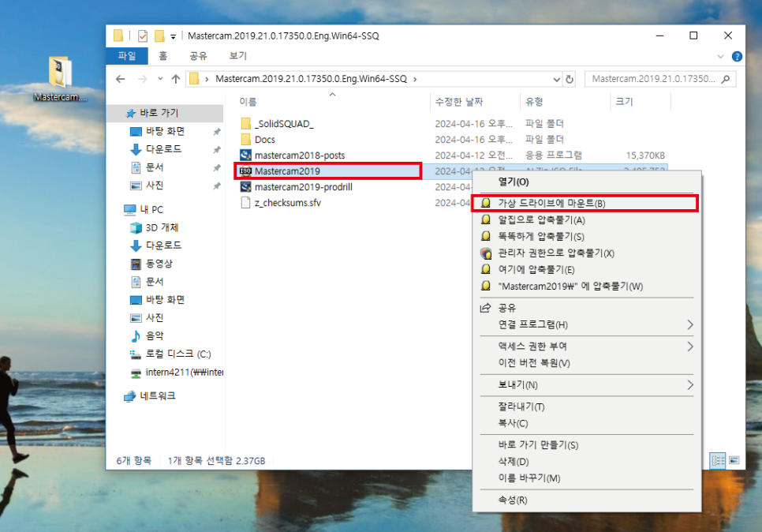
Task: Open the quick access toolbar customize dropdown
Action: click(173, 36)
